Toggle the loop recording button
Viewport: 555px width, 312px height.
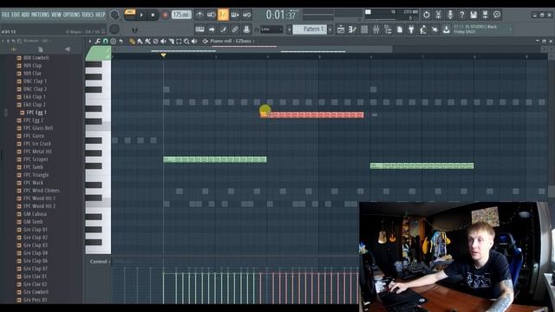click(x=247, y=15)
